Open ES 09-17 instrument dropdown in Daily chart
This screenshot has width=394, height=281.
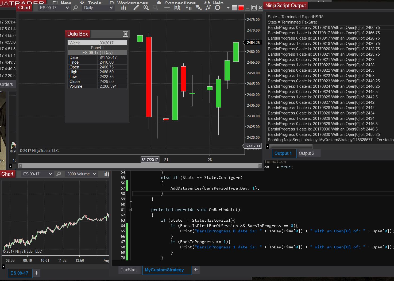[54, 8]
